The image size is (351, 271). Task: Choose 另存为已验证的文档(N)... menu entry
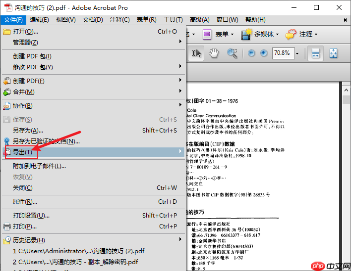click(93, 141)
